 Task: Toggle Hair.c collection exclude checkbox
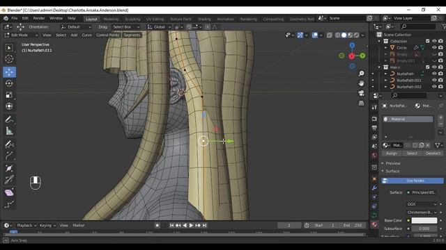427,67
